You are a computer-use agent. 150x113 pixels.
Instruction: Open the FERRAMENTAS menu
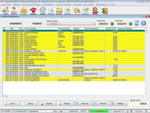click(102, 5)
